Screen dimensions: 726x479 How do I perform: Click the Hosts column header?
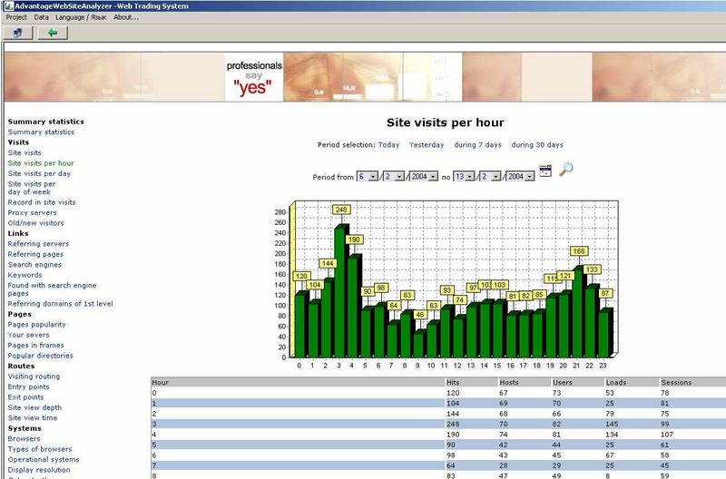(x=525, y=382)
